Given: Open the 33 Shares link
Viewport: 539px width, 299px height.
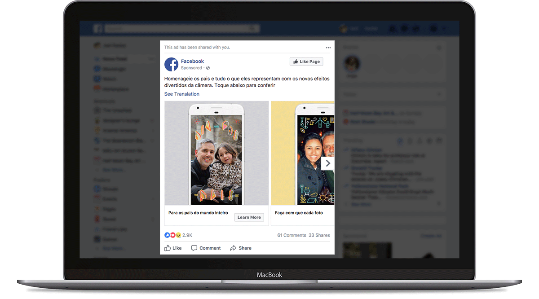Looking at the screenshot, I should tap(319, 235).
